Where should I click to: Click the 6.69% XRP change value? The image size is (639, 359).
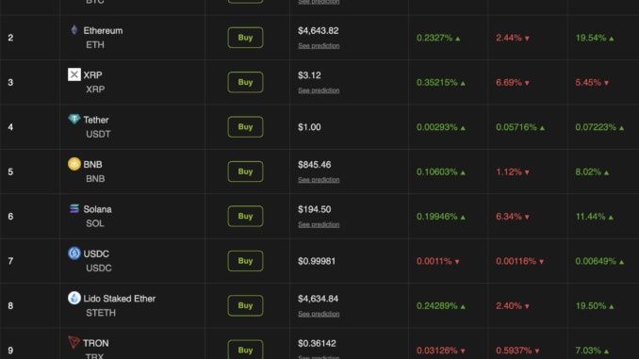click(x=509, y=83)
